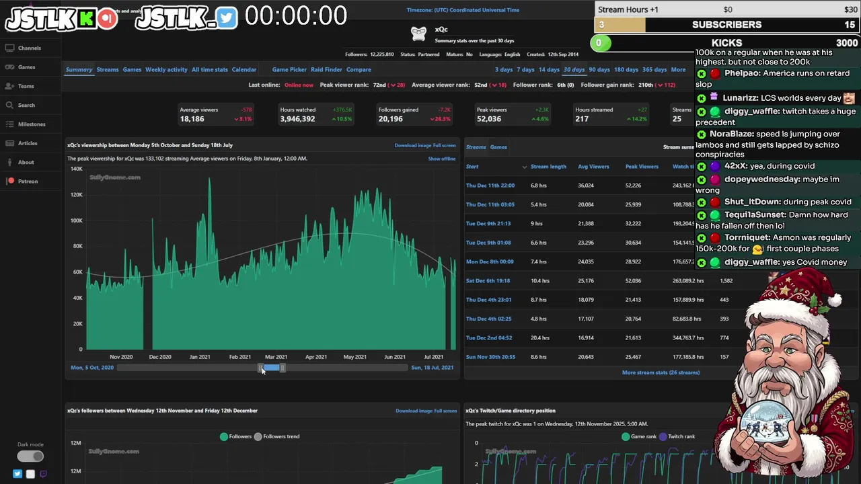Click the Kick logo in the JSTLK overlay
Screen dimensions: 861x484
point(87,18)
